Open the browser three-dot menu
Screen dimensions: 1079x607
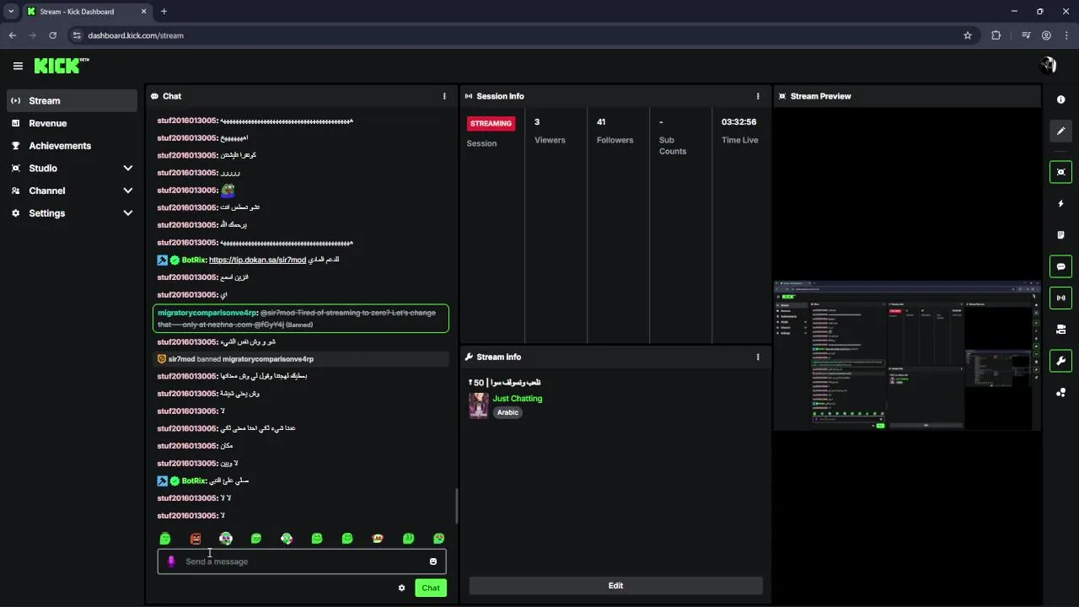(x=1066, y=35)
